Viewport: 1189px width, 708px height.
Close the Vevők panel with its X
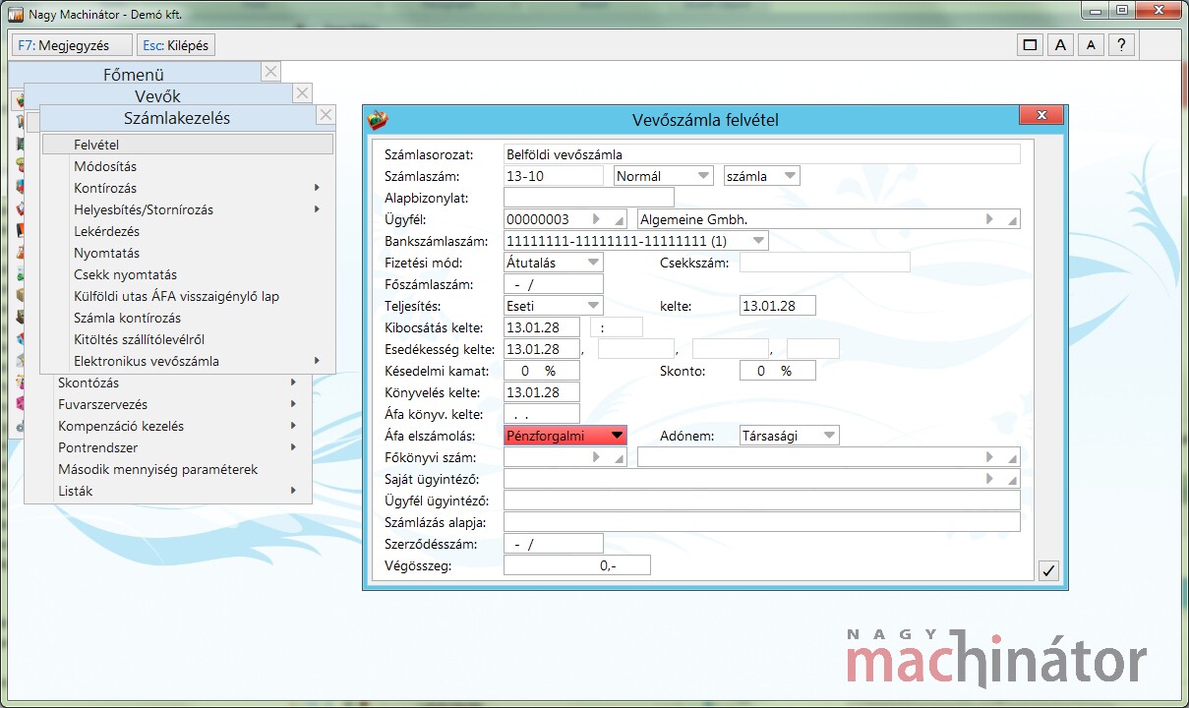tap(303, 93)
